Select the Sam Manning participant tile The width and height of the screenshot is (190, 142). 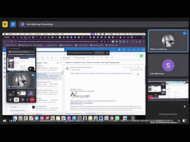click(x=168, y=65)
